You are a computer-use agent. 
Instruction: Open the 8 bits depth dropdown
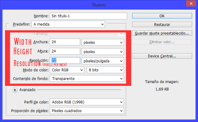(105, 70)
